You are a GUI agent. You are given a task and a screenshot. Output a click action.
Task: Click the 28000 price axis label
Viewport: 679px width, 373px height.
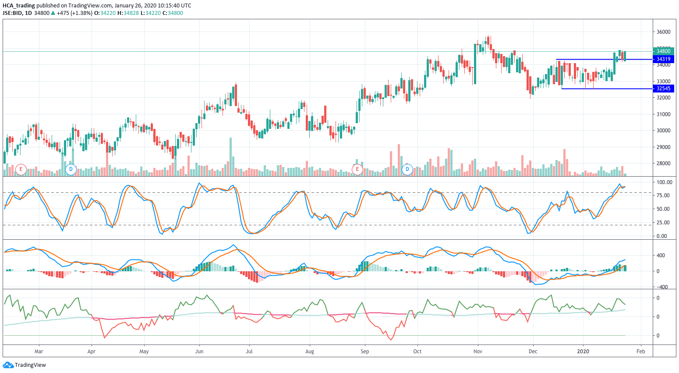tap(663, 163)
